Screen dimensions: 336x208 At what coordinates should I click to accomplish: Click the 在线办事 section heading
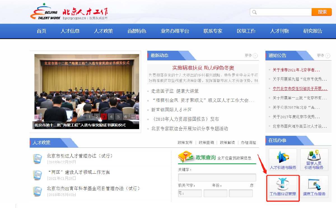click(277, 141)
